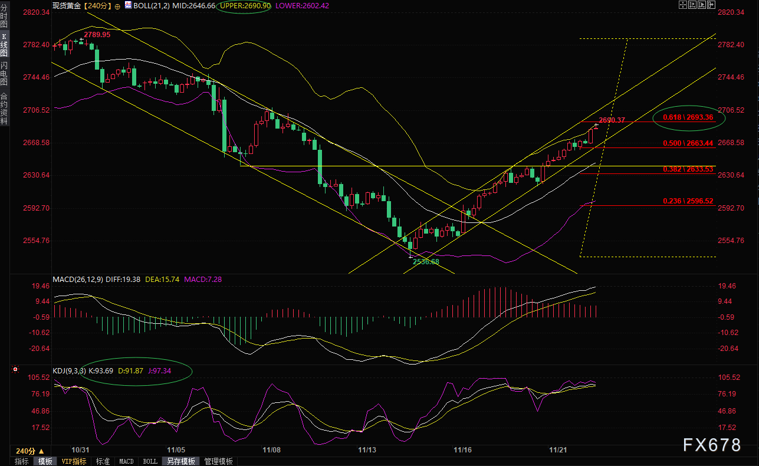Viewport: 759px width, 466px height.
Task: Apply the MACD template in bottom bar
Action: (x=126, y=461)
